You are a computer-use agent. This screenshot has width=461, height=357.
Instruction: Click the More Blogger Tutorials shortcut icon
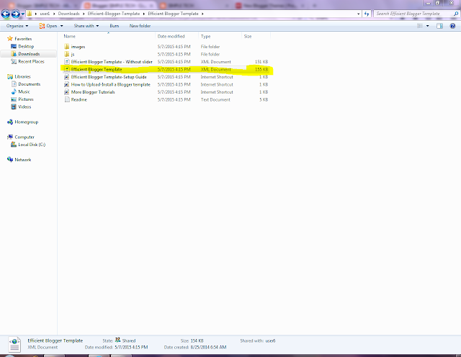pyautogui.click(x=67, y=92)
